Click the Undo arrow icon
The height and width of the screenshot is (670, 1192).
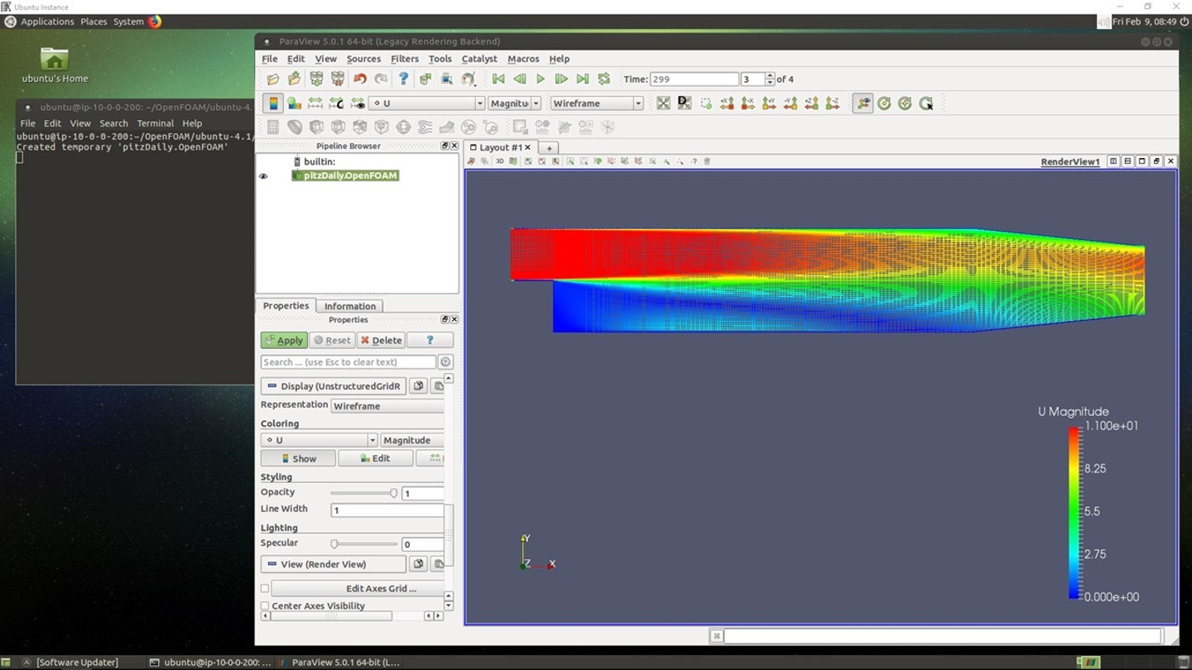[x=359, y=79]
